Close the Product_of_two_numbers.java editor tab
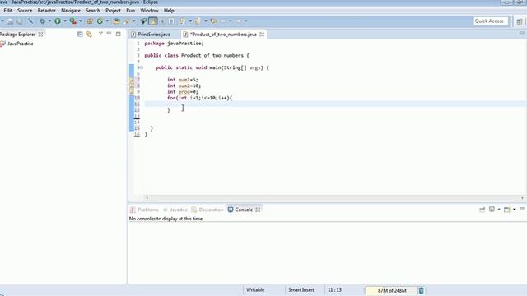 point(262,35)
